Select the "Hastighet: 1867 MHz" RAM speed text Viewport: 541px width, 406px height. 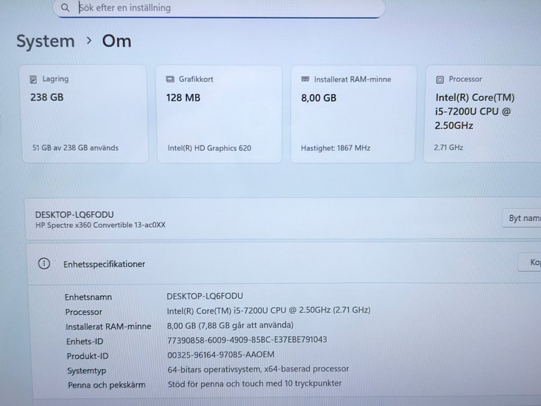click(335, 148)
